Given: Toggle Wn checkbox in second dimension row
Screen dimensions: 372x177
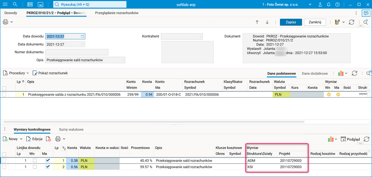Looking at the screenshot, I should [x=34, y=167].
